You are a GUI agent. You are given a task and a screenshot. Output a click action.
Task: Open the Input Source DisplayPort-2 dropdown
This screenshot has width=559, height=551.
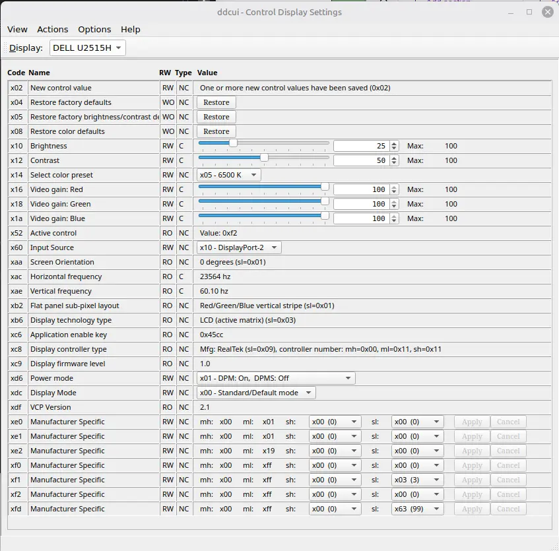point(239,247)
